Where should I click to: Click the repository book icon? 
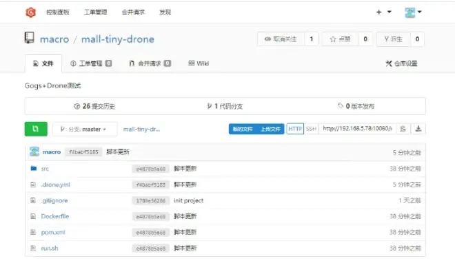(x=30, y=38)
